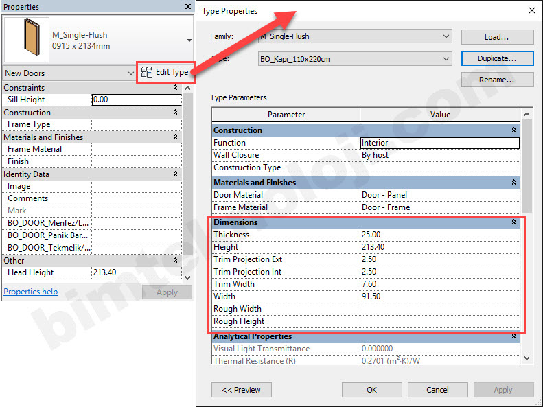
Task: Close the Type Properties dialog
Action: tap(531, 11)
